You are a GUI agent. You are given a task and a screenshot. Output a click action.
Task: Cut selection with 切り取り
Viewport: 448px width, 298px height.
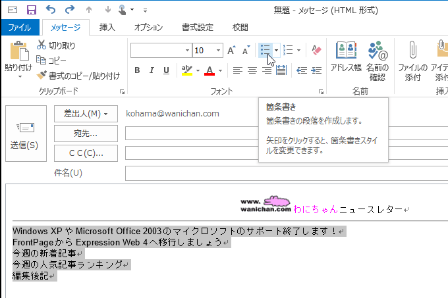[x=56, y=45]
